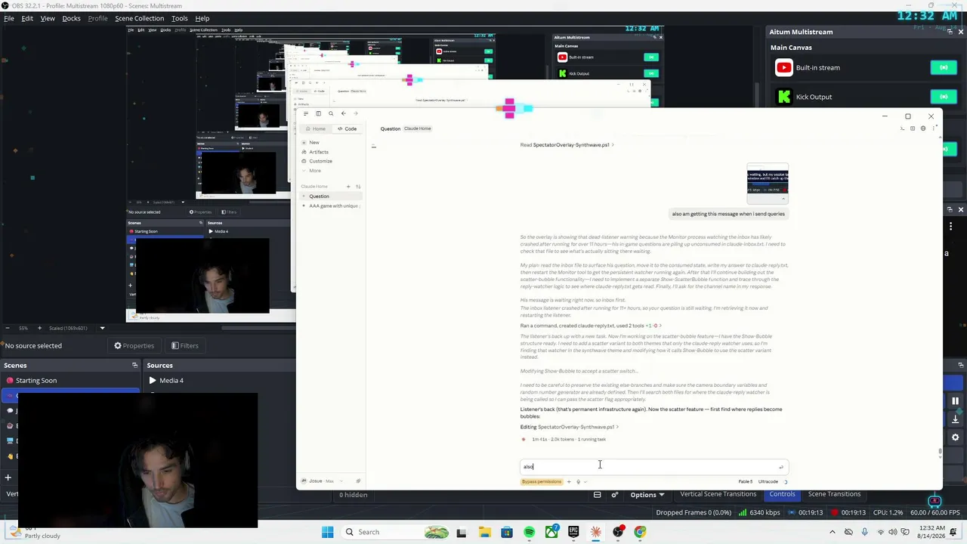Select the AAA game with unique session

331,206
